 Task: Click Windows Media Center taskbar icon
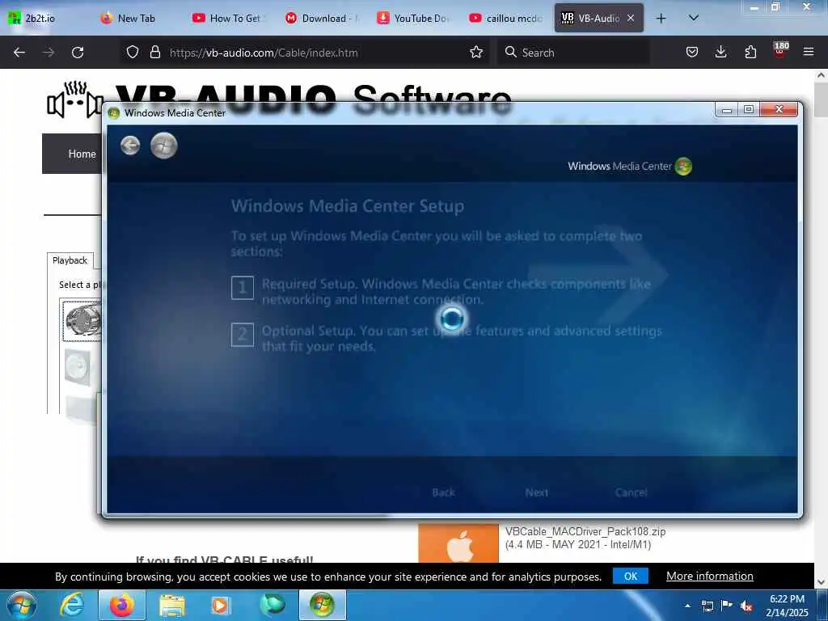[x=322, y=605]
